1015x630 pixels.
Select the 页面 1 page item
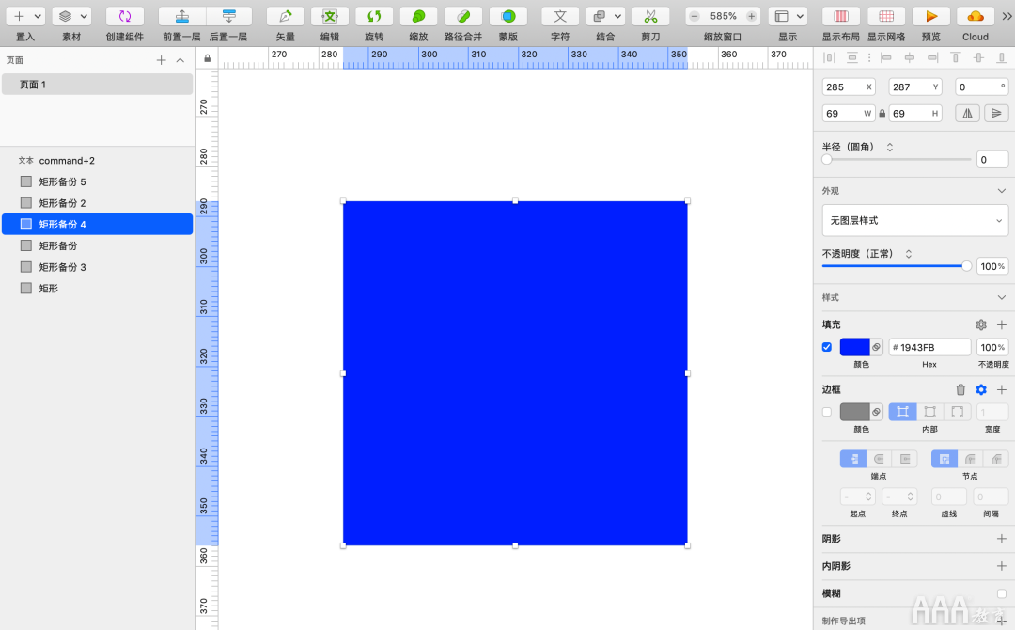pos(97,85)
